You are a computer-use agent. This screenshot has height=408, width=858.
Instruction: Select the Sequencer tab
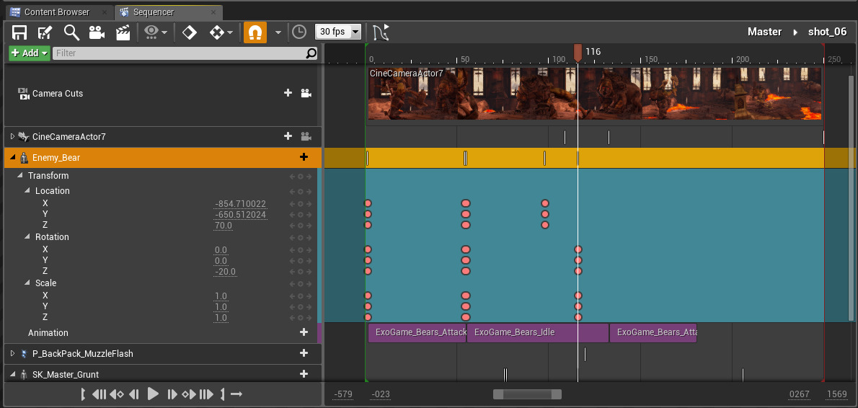point(153,12)
